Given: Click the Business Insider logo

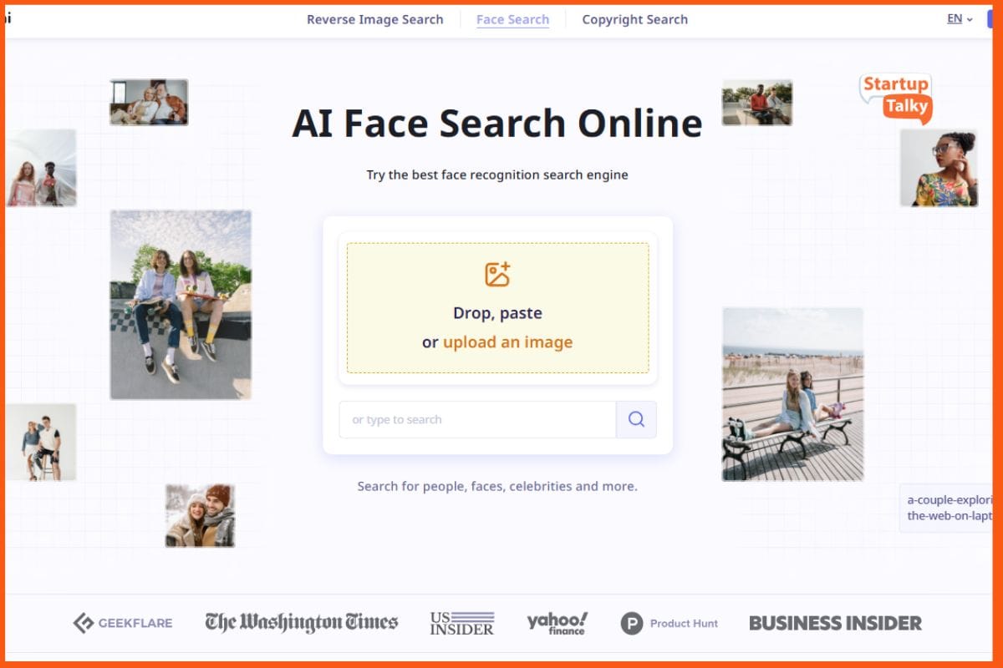Looking at the screenshot, I should tap(835, 623).
